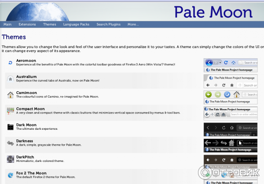This screenshot has width=264, height=184.
Task: Go to the Extensions menu item
Action: point(27,24)
